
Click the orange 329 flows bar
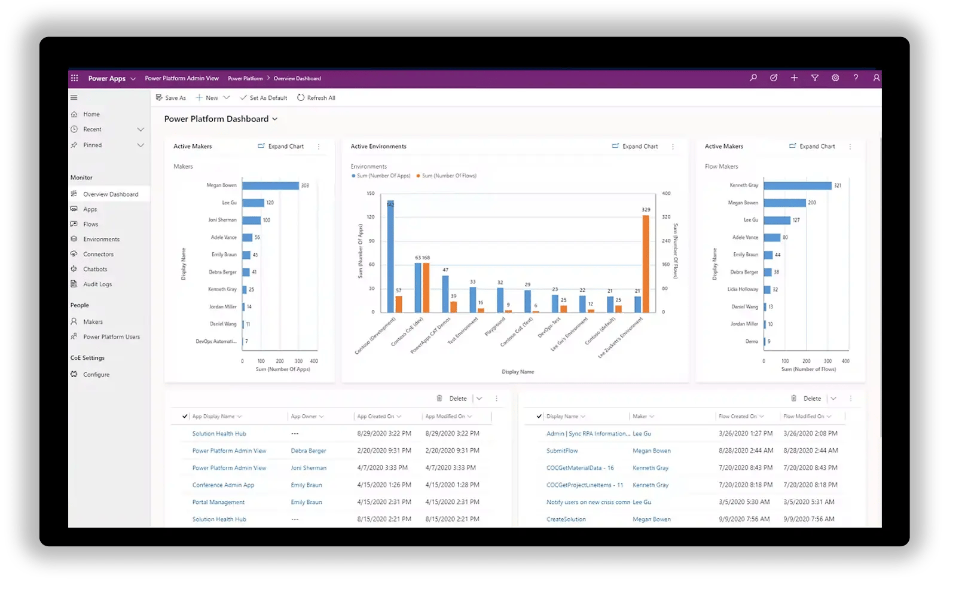point(646,264)
